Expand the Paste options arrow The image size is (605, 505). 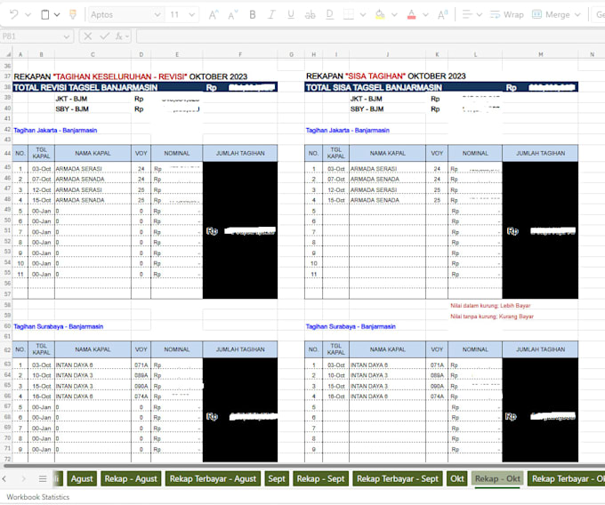[57, 15]
